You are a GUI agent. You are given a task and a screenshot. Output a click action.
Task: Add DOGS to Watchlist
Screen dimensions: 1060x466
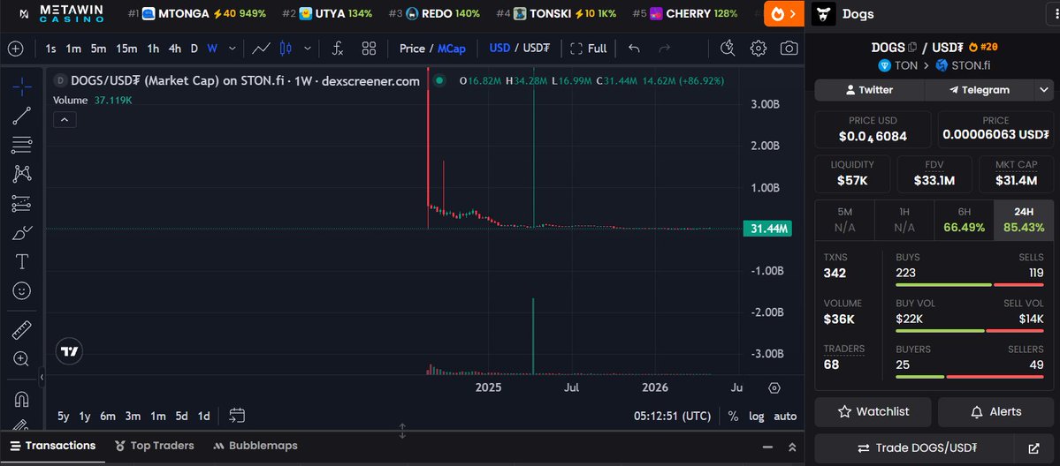click(873, 412)
